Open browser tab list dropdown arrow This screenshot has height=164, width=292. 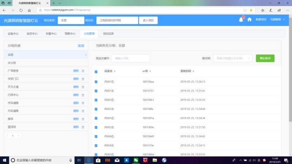coord(60,3)
